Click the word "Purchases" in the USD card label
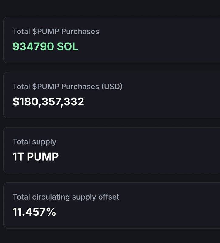Image resolution: width=220 pixels, height=243 pixels. tap(80, 87)
